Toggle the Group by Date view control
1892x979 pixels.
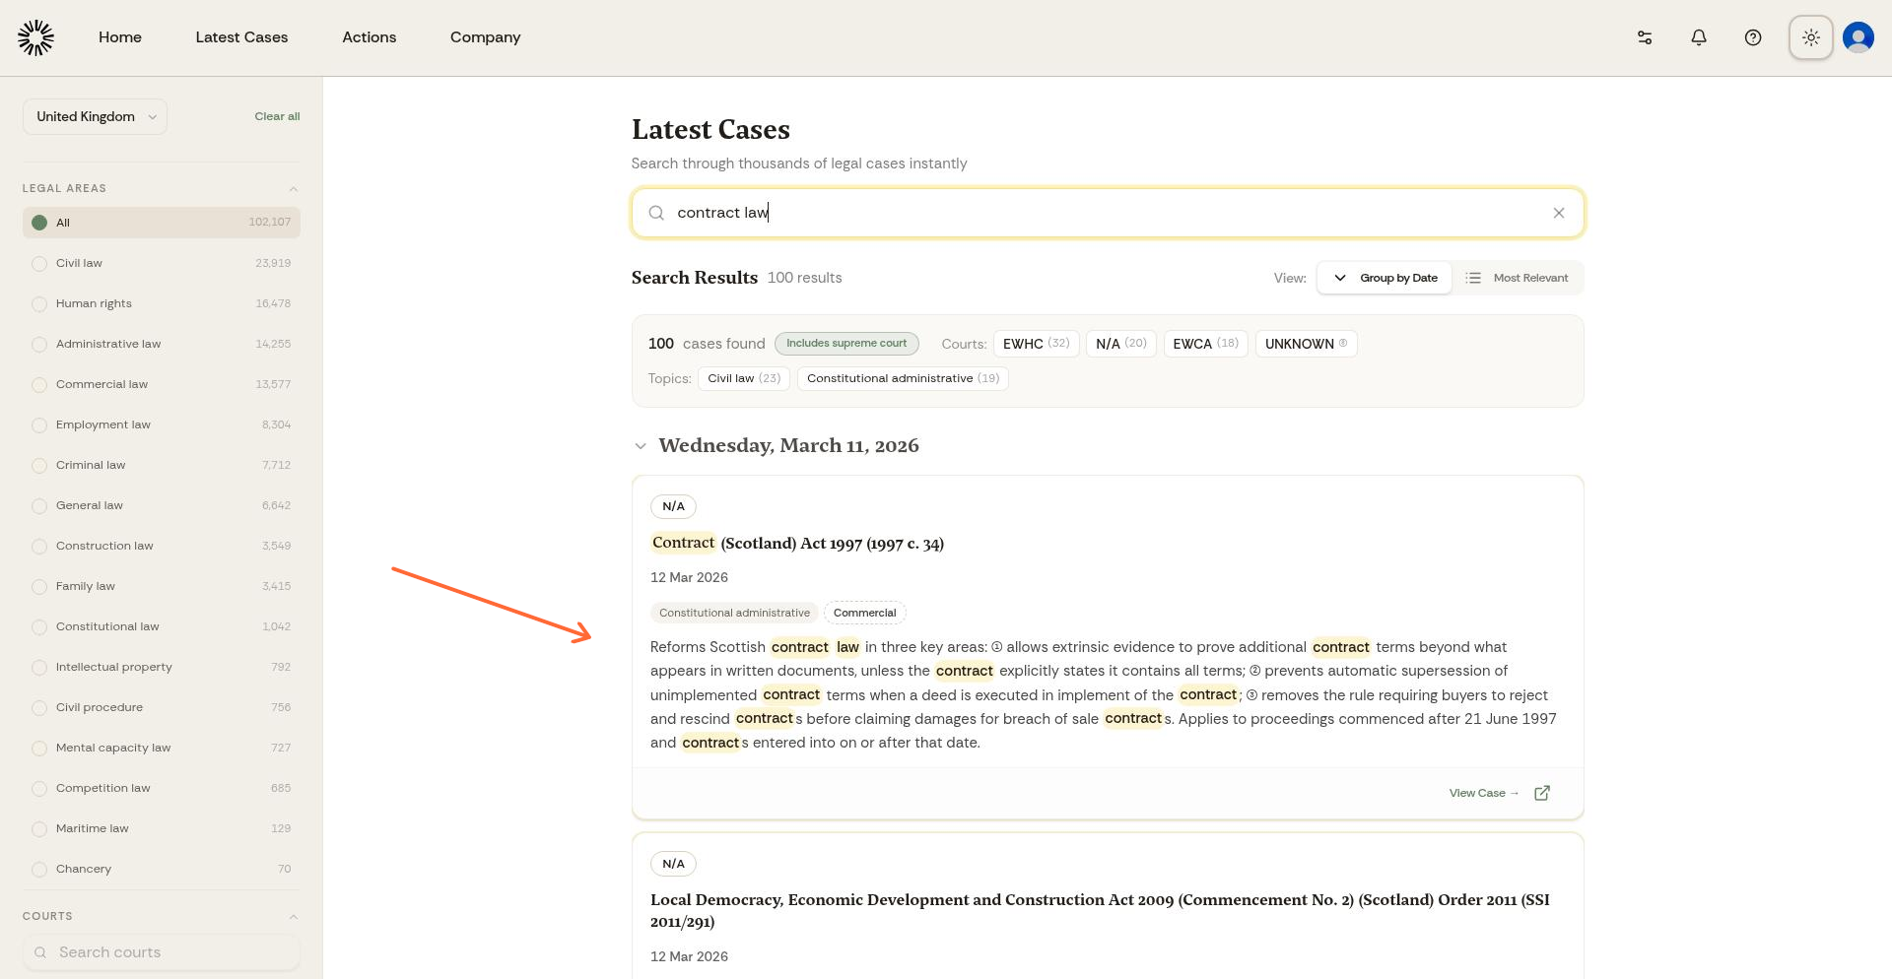[1385, 278]
